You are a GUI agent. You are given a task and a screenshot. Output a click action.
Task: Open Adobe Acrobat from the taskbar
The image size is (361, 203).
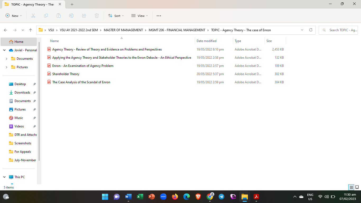pyautogui.click(x=256, y=197)
